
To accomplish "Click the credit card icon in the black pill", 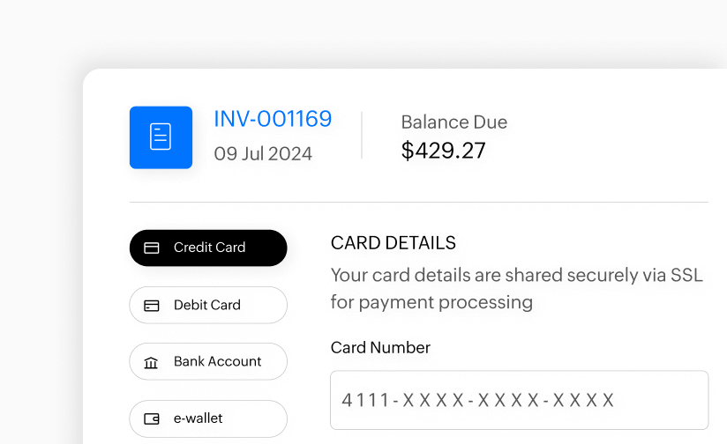I will tap(152, 248).
